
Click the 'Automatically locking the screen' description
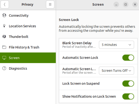pyautogui.click(x=97, y=29)
